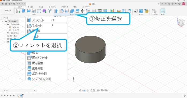This screenshot has width=187, height=98.
Task: Toggle visibility of the (未保存) root component
Action: click(6, 21)
